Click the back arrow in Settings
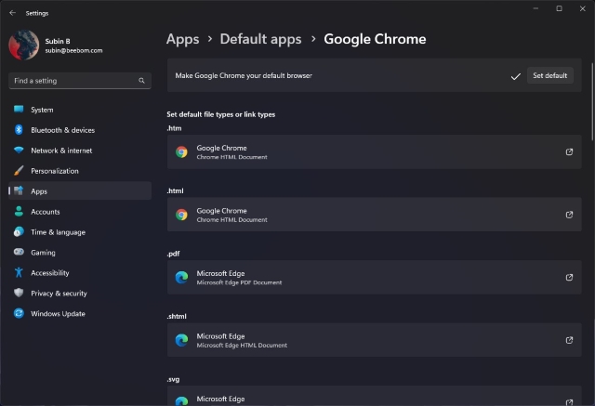This screenshot has height=406, width=595. 12,13
